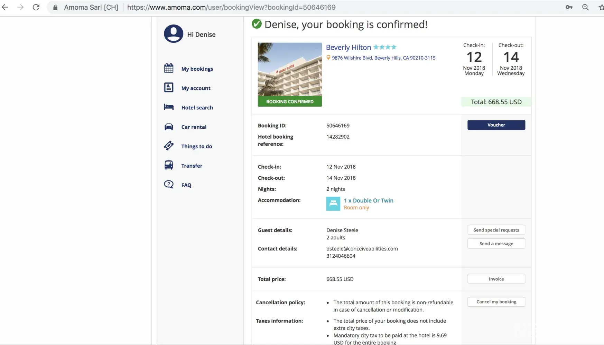Open the browser zoom magnifier icon
This screenshot has width=604, height=345.
[585, 7]
